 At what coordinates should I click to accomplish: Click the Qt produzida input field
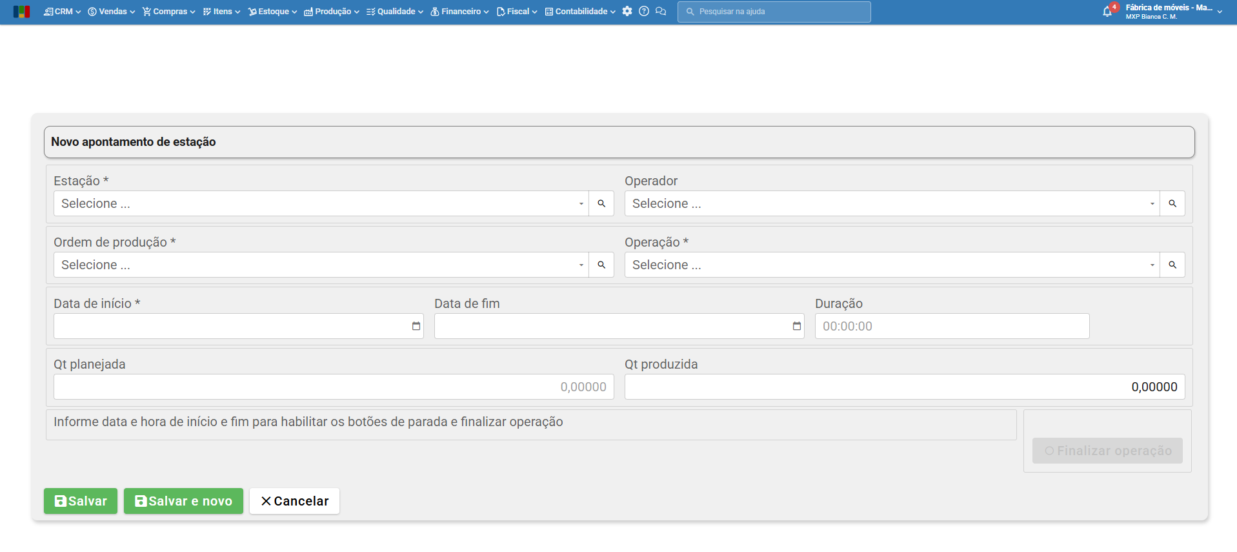click(x=904, y=387)
